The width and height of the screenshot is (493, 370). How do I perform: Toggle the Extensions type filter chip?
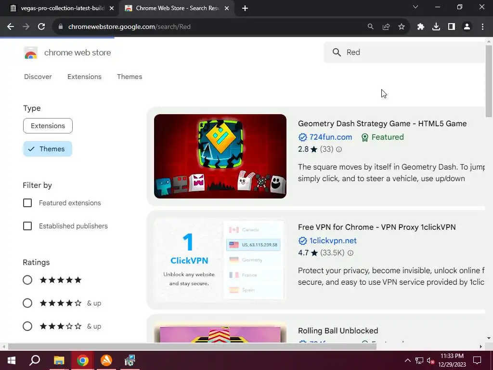point(48,126)
